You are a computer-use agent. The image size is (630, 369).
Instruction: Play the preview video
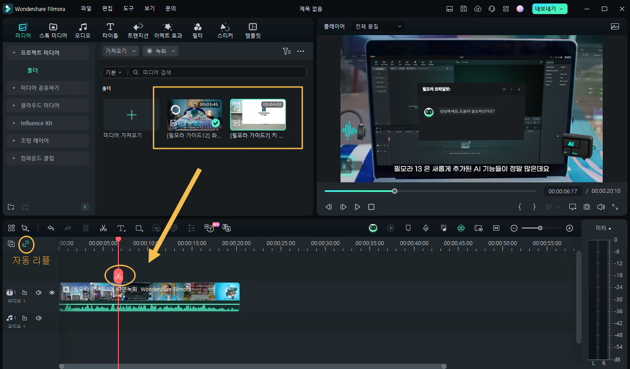(358, 206)
